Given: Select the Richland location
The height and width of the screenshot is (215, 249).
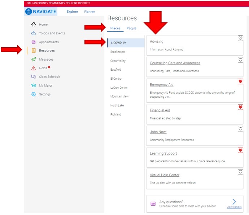Looking at the screenshot, I should pyautogui.click(x=116, y=114).
